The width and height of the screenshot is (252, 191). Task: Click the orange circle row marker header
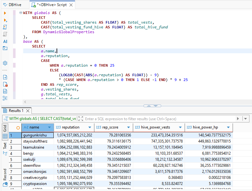pos(18,128)
